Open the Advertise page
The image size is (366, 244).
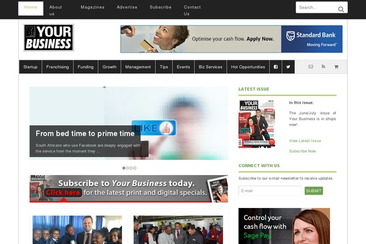[127, 7]
